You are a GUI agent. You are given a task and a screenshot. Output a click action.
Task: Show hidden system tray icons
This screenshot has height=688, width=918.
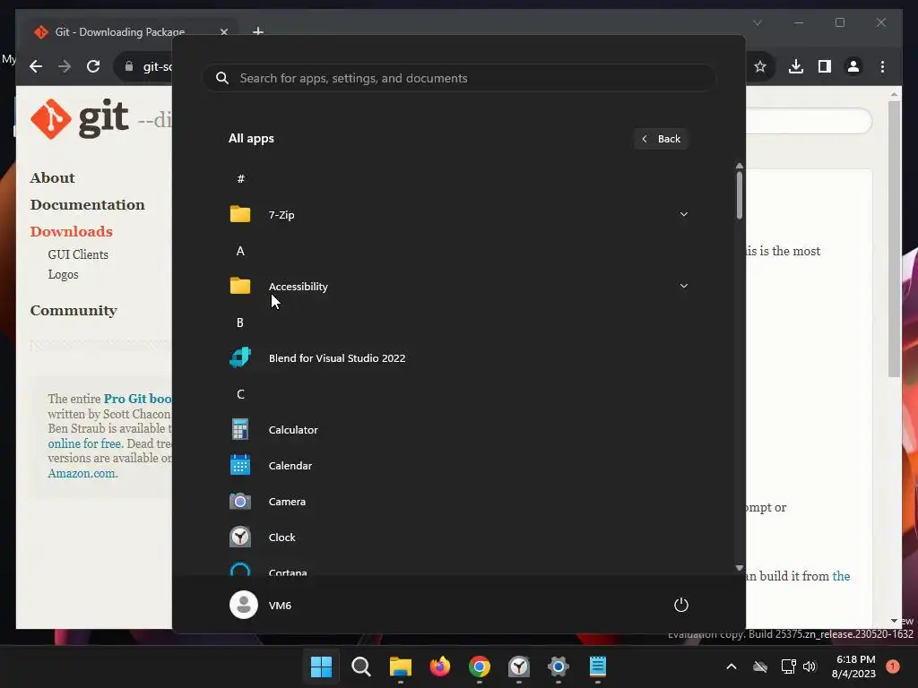point(732,666)
